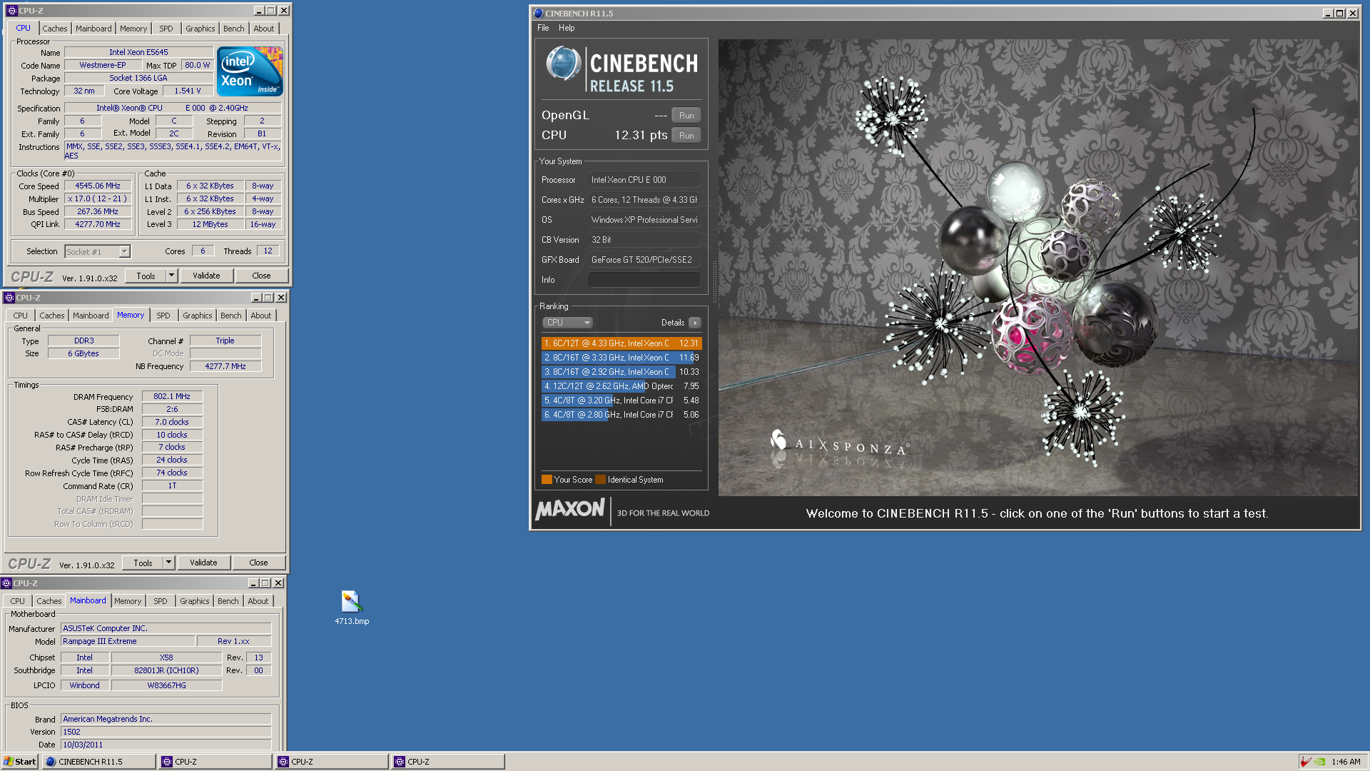Select ranking entry 8C/16T @ 2.92 GHz
Viewport: 1370px width, 771px height.
621,372
